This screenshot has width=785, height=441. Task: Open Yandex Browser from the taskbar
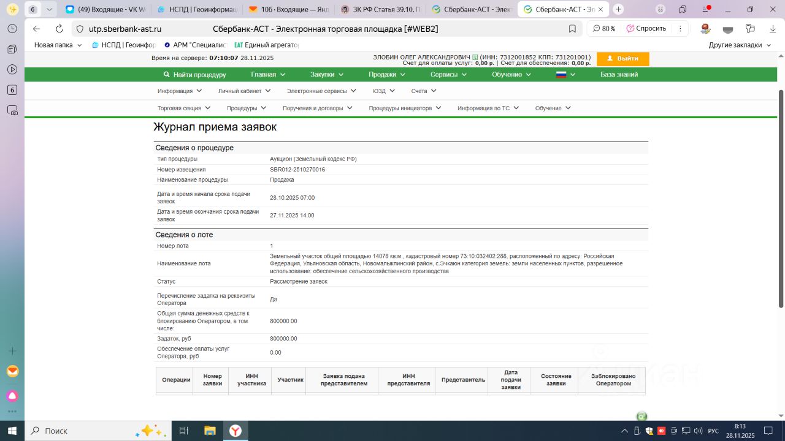[x=235, y=431]
